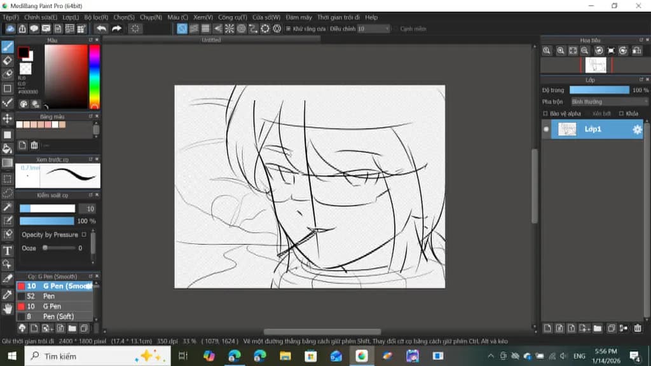Screen dimensions: 651x366
Task: Open the Pha trộn blend mode dropdown
Action: (609, 102)
